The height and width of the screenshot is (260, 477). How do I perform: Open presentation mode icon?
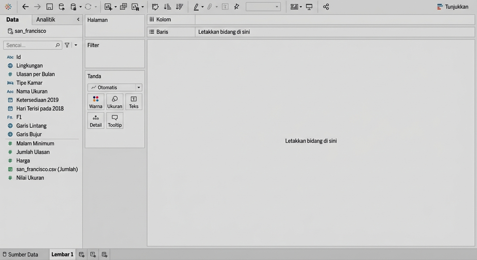(x=309, y=7)
